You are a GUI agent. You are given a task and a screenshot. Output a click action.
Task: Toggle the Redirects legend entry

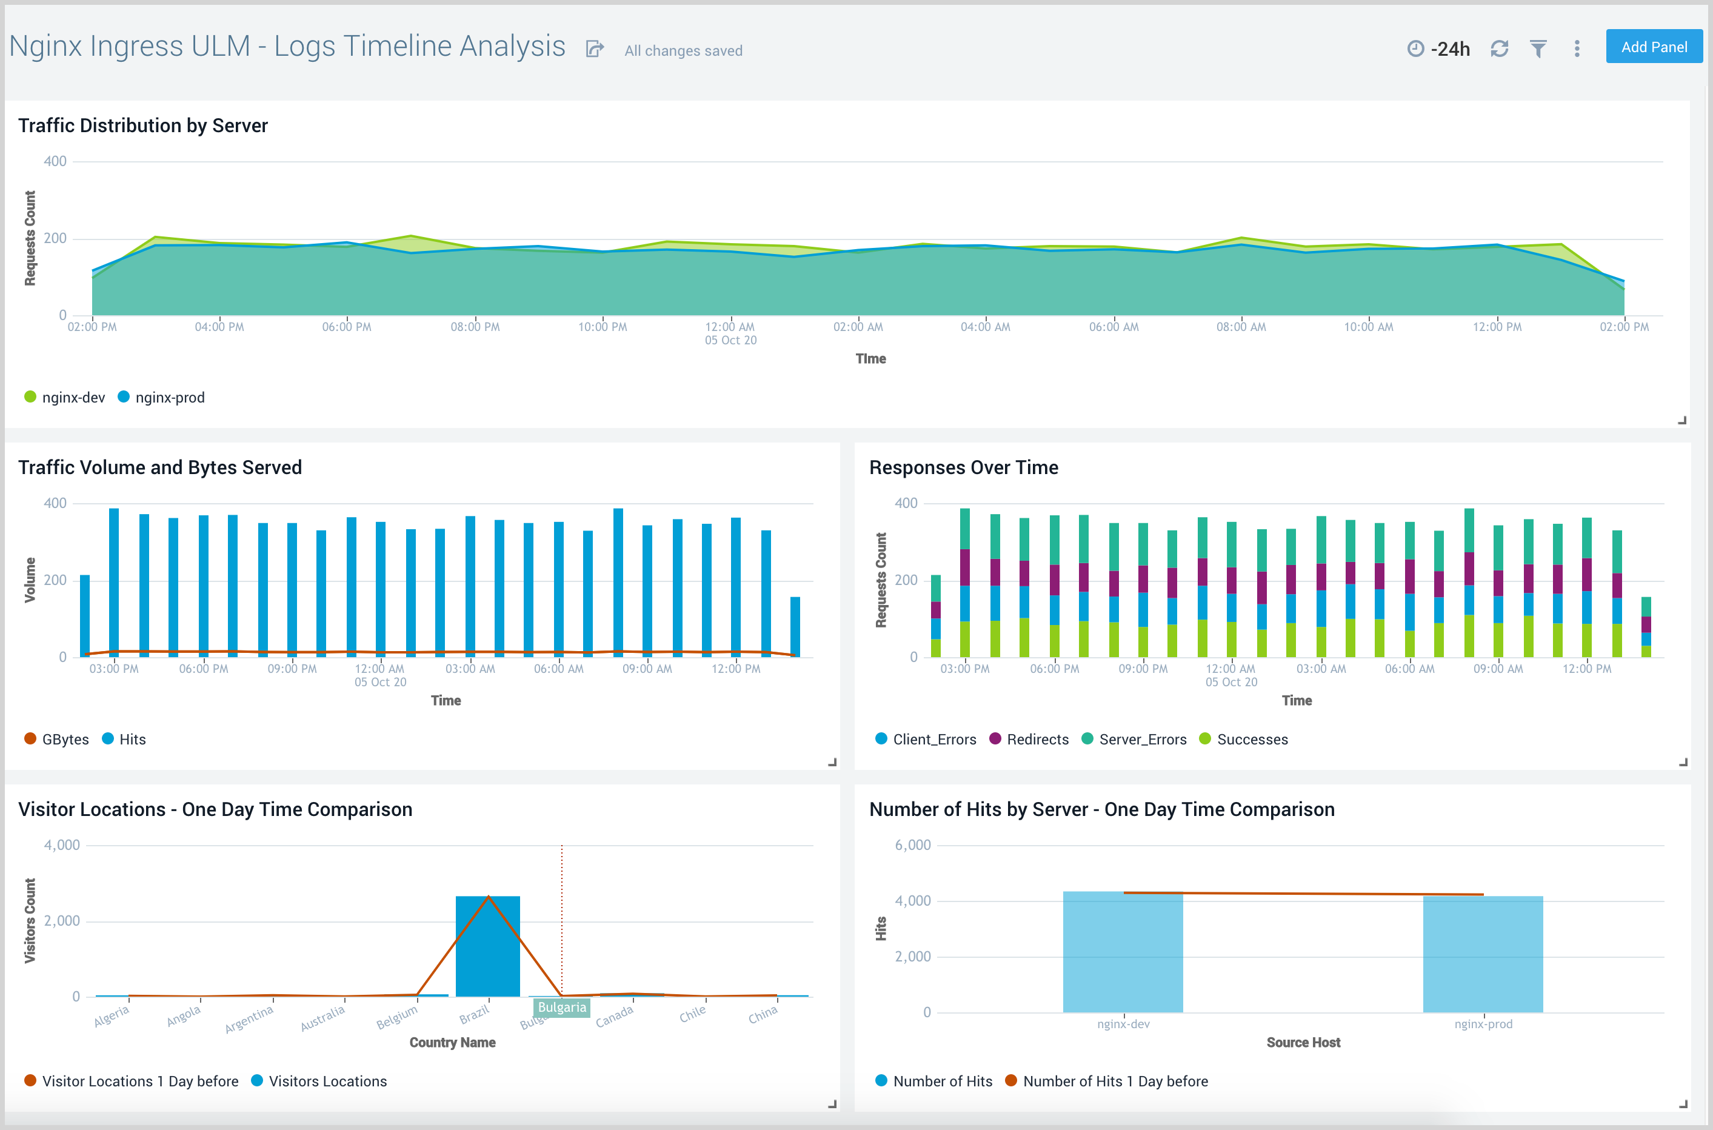(x=1029, y=738)
